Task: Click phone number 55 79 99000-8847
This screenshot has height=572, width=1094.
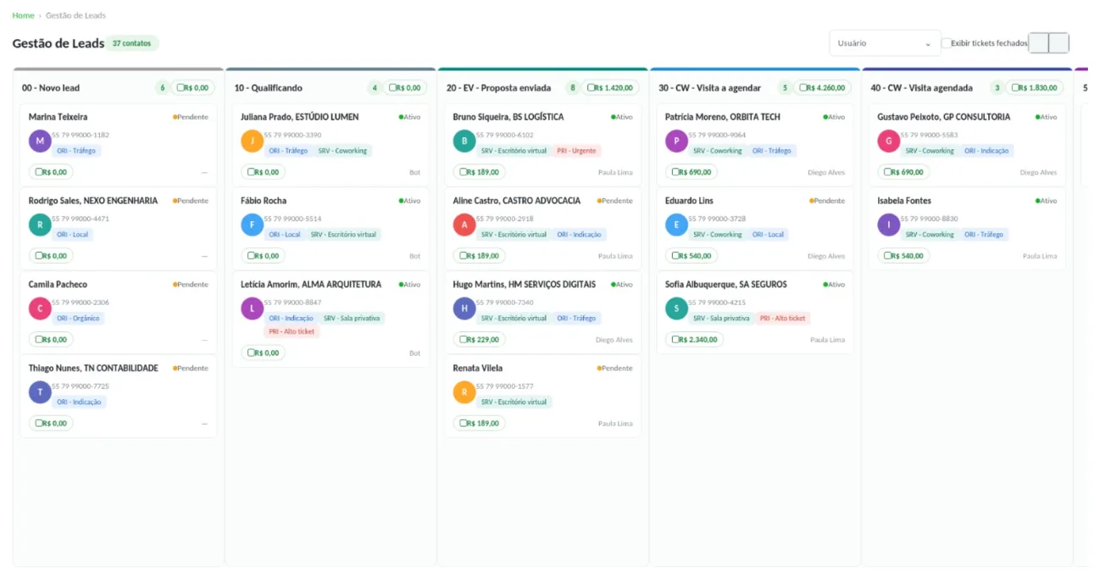Action: tap(293, 303)
